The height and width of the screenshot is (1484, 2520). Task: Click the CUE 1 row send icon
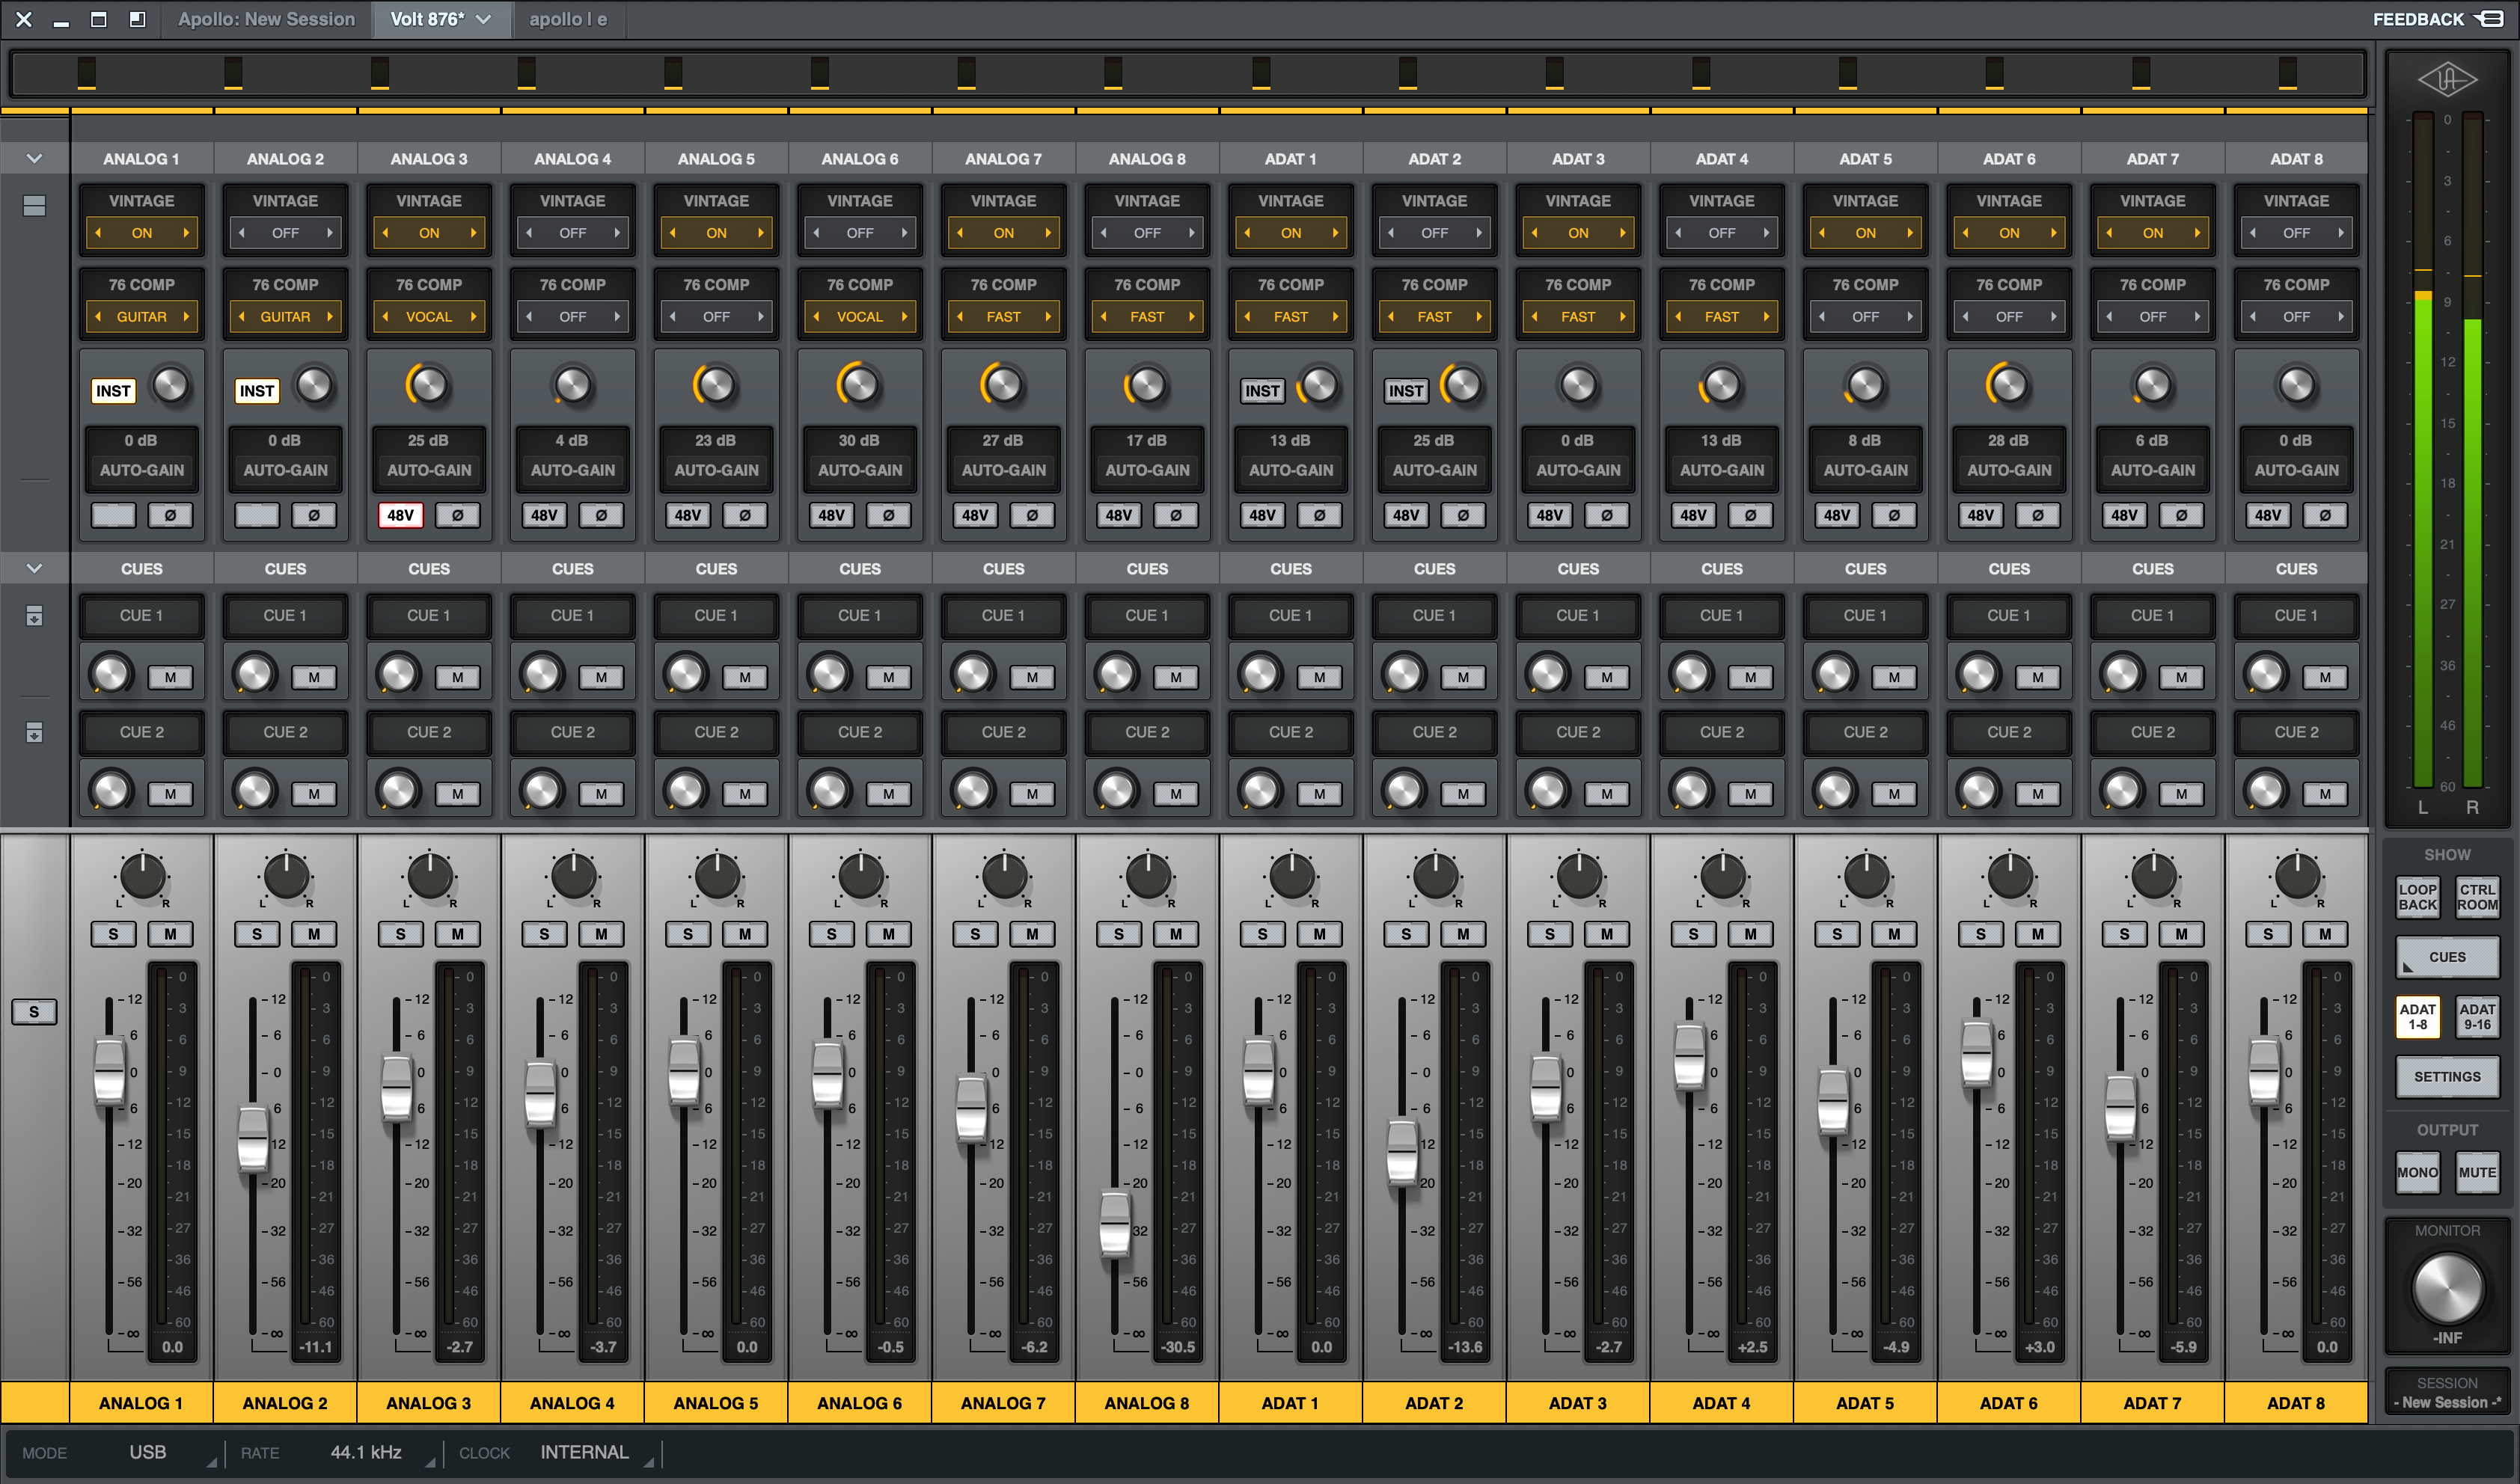[x=34, y=616]
